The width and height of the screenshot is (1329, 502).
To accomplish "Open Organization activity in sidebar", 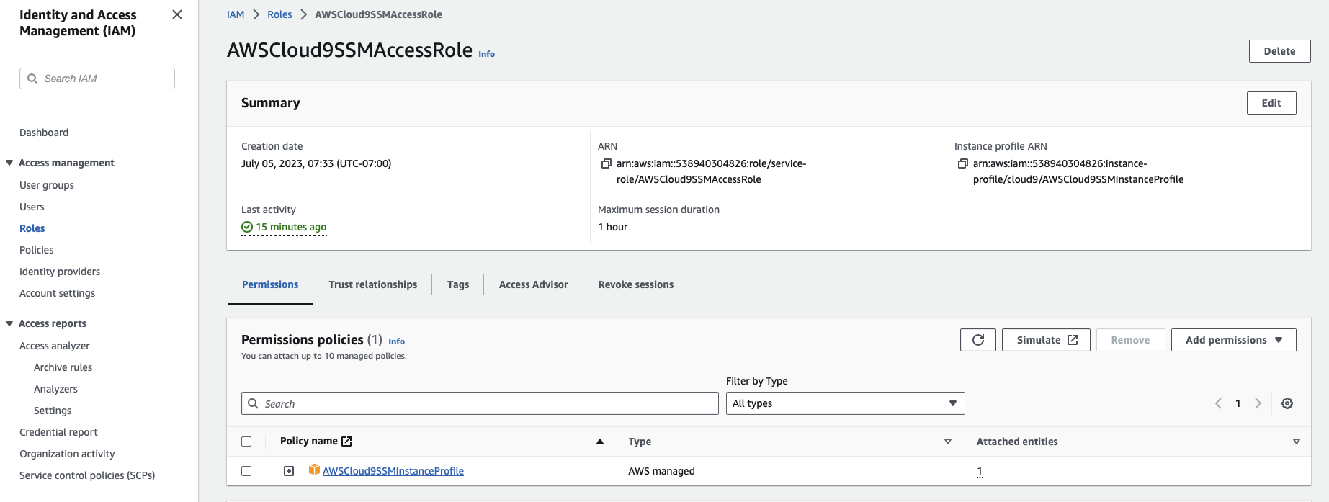I will (67, 454).
